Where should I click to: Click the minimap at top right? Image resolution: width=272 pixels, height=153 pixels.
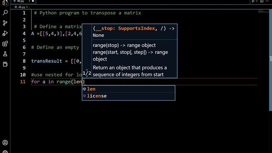tap(263, 11)
